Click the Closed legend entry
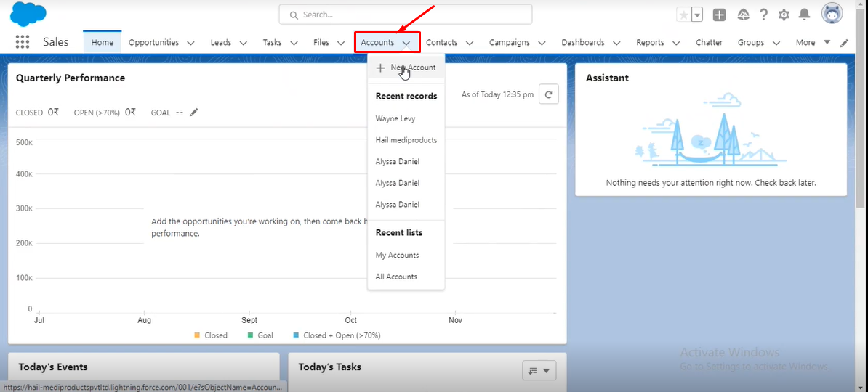This screenshot has width=868, height=392. (210, 335)
